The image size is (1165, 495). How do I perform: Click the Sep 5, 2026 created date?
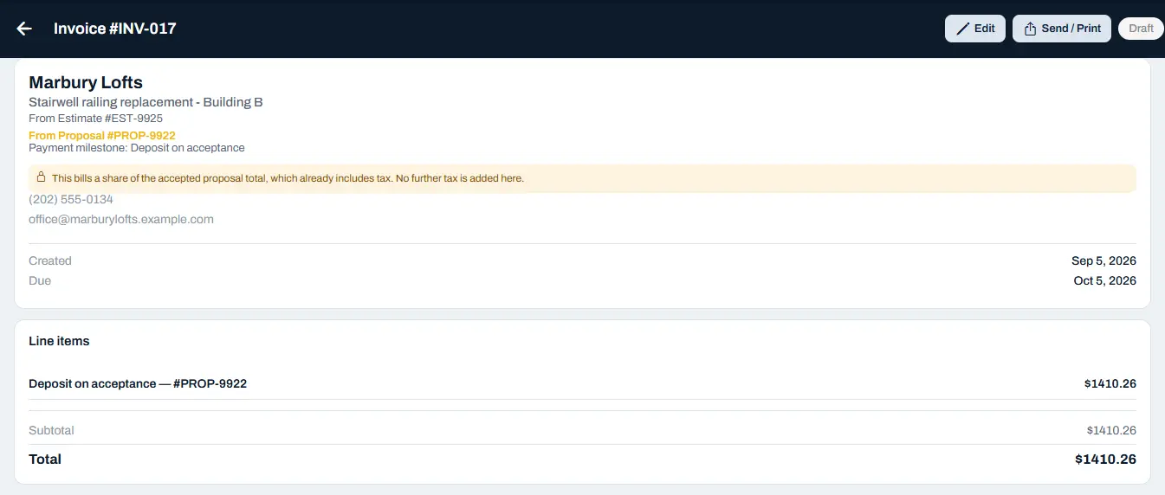[1104, 260]
